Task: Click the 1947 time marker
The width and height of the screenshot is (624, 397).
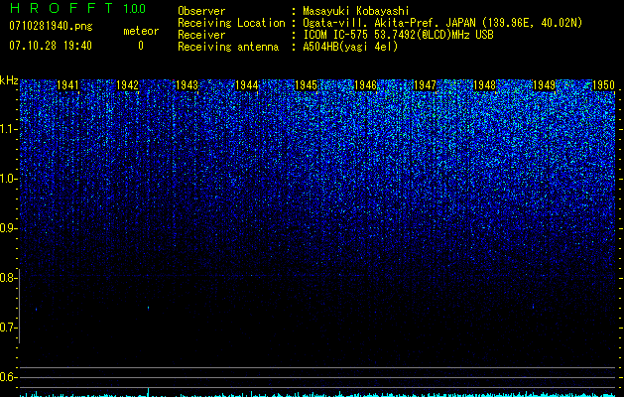Action: click(425, 85)
